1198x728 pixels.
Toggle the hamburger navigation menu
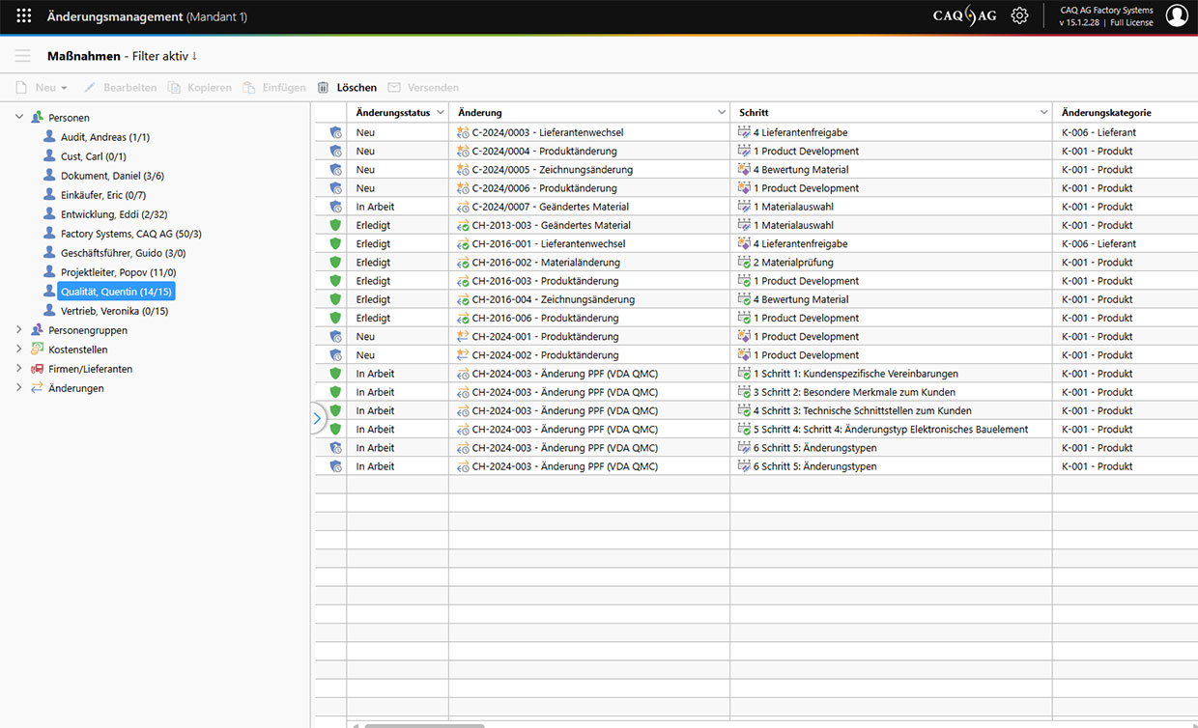(x=22, y=56)
